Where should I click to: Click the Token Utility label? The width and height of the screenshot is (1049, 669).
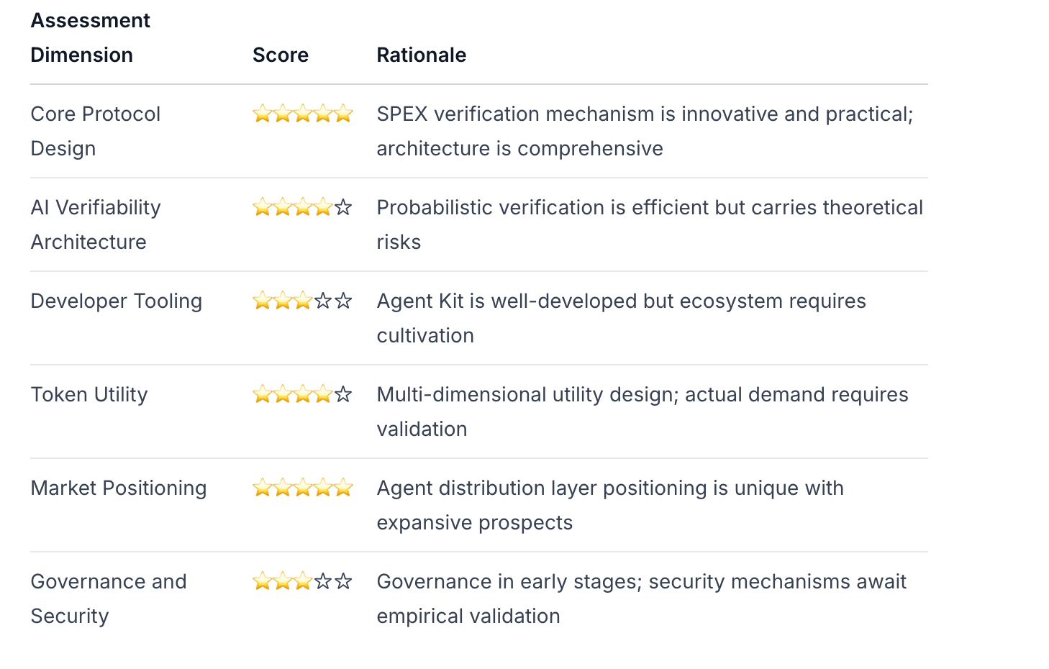click(x=88, y=394)
